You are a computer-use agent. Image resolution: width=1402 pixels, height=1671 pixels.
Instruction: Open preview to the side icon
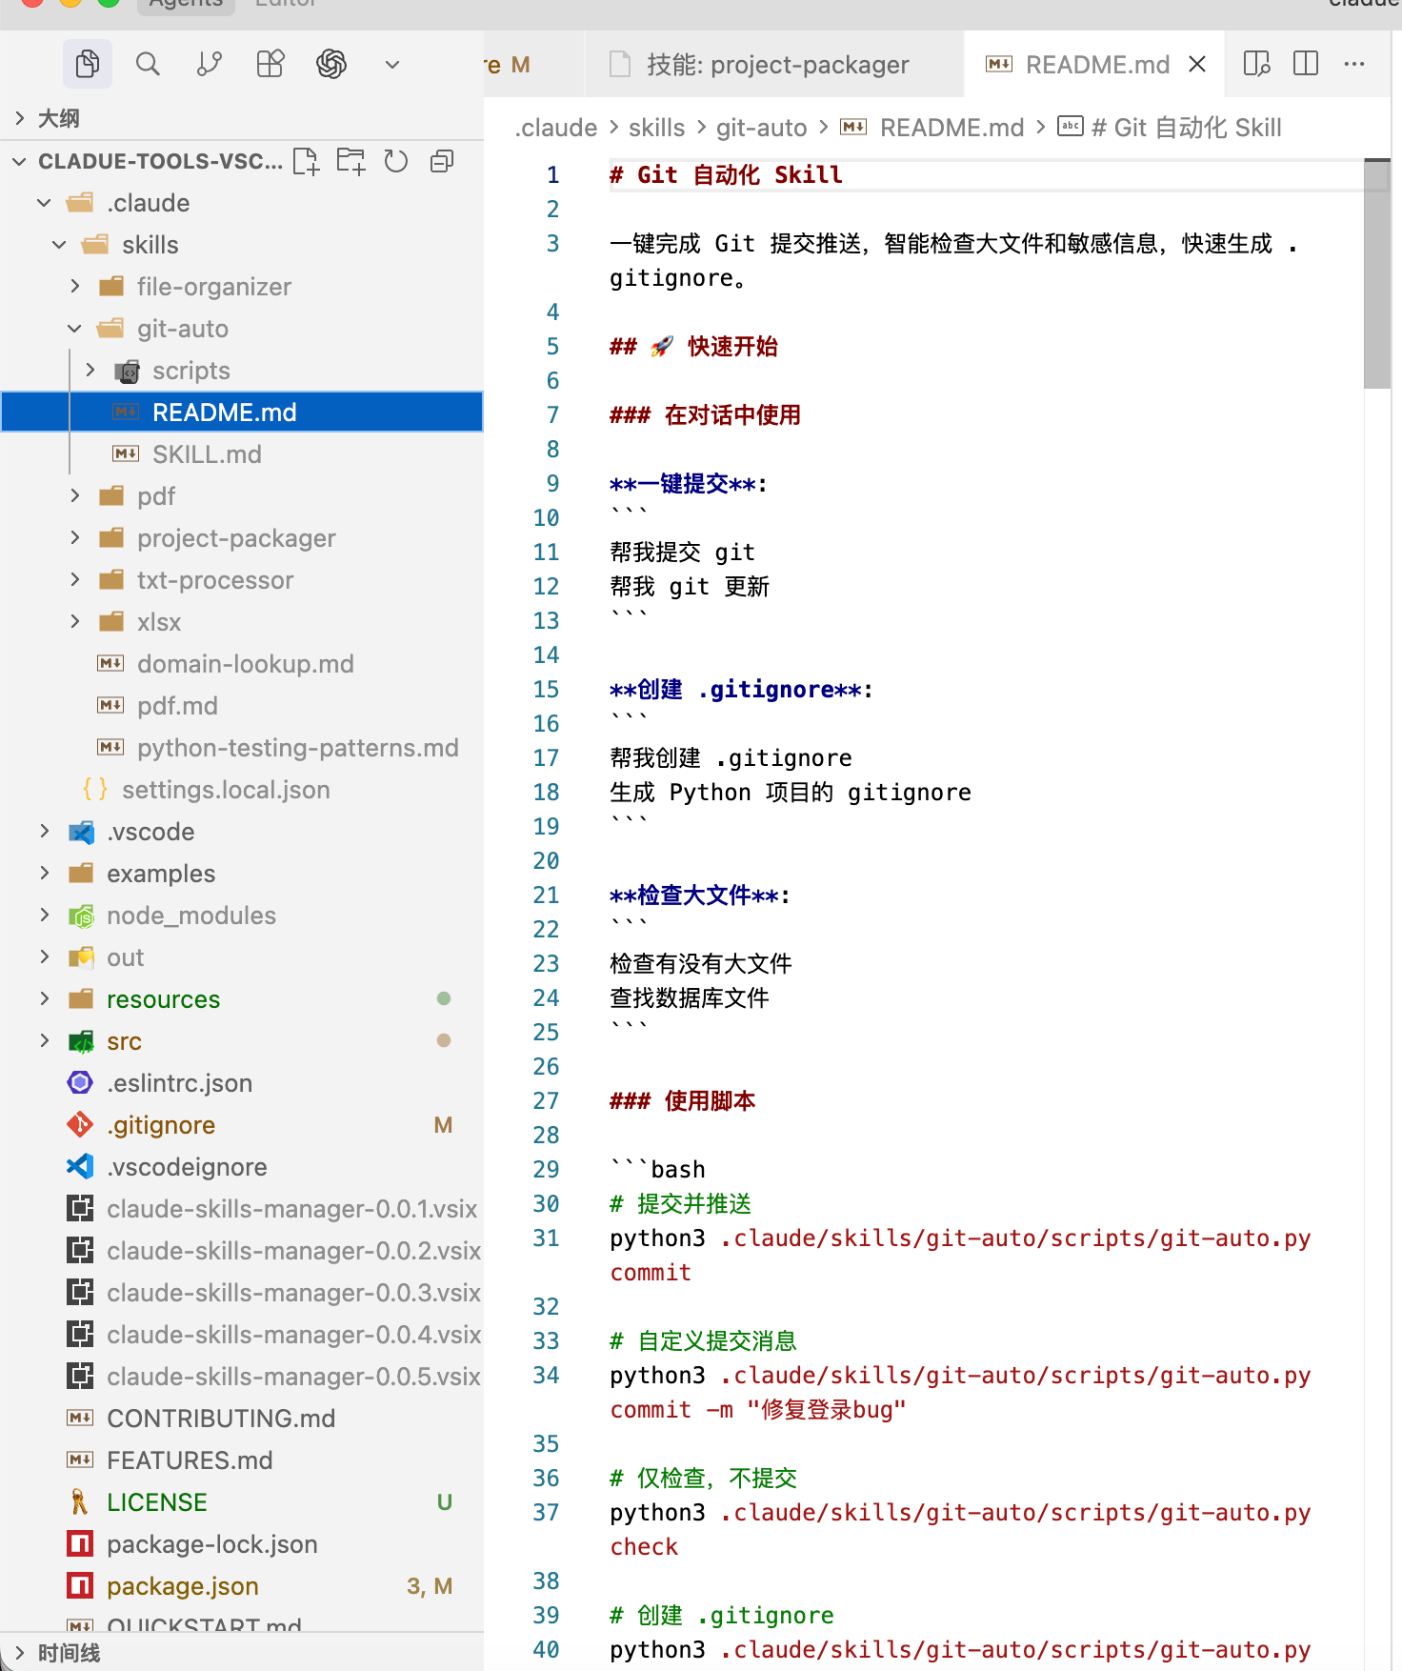tap(1257, 64)
